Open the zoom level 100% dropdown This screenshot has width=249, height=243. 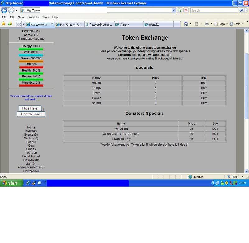242,177
